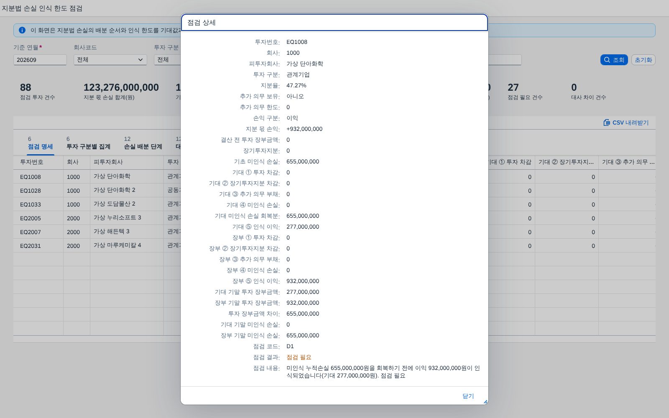Download data via CSV 내려받기
This screenshot has height=418, width=669.
click(x=626, y=122)
